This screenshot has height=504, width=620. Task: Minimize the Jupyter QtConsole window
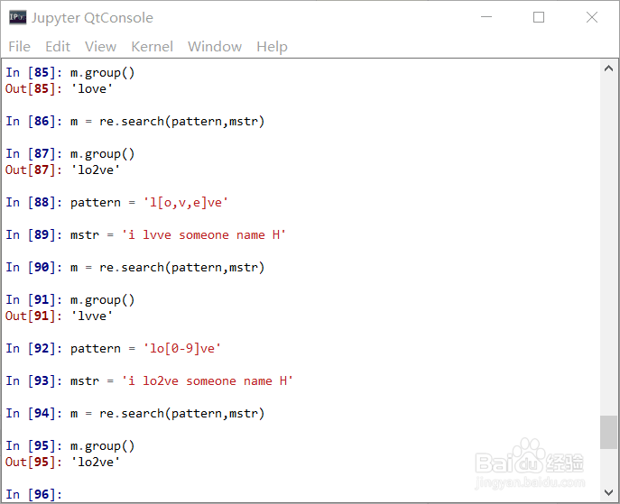pos(486,17)
